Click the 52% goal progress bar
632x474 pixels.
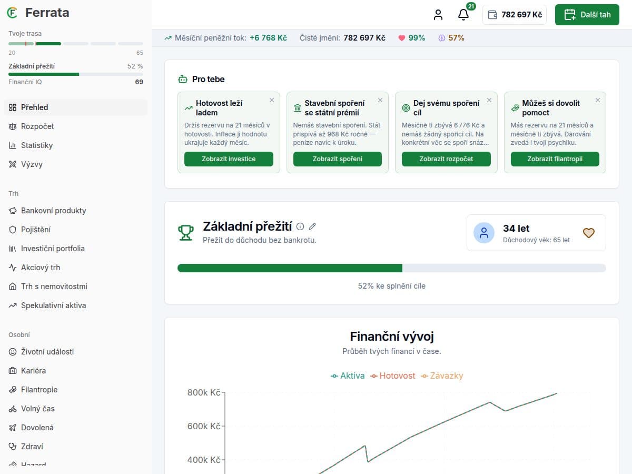[x=392, y=268]
